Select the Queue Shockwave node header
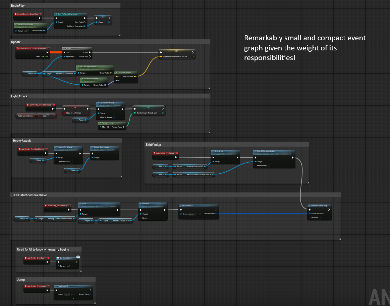The height and width of the screenshot is (306, 390). click(x=105, y=148)
